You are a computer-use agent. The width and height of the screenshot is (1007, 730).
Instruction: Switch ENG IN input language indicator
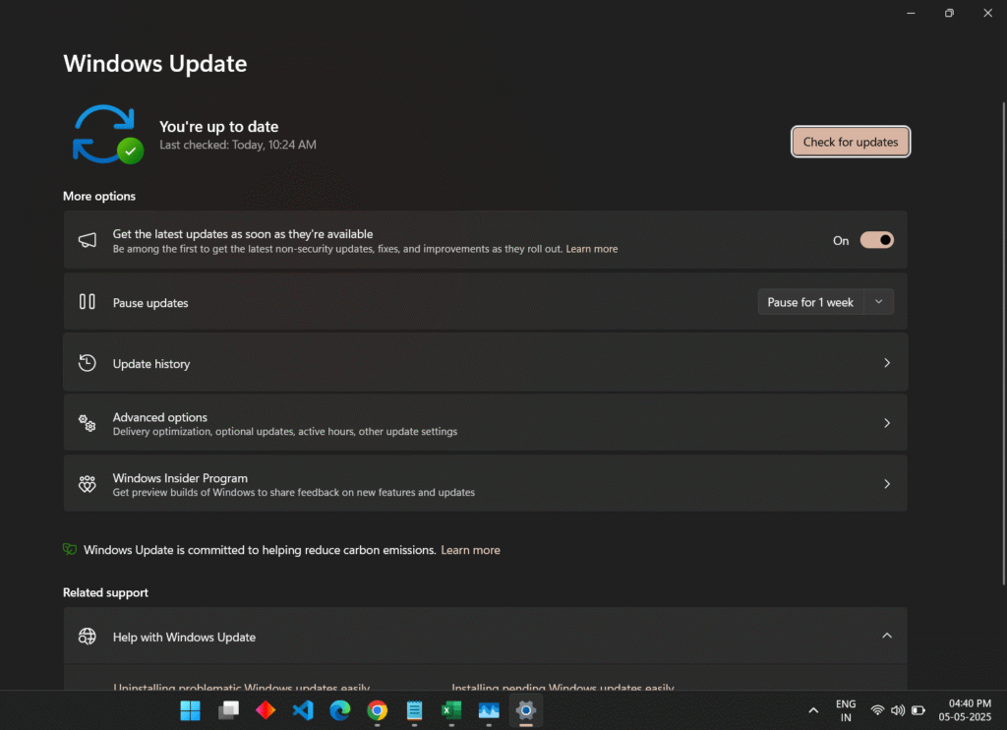click(x=846, y=710)
